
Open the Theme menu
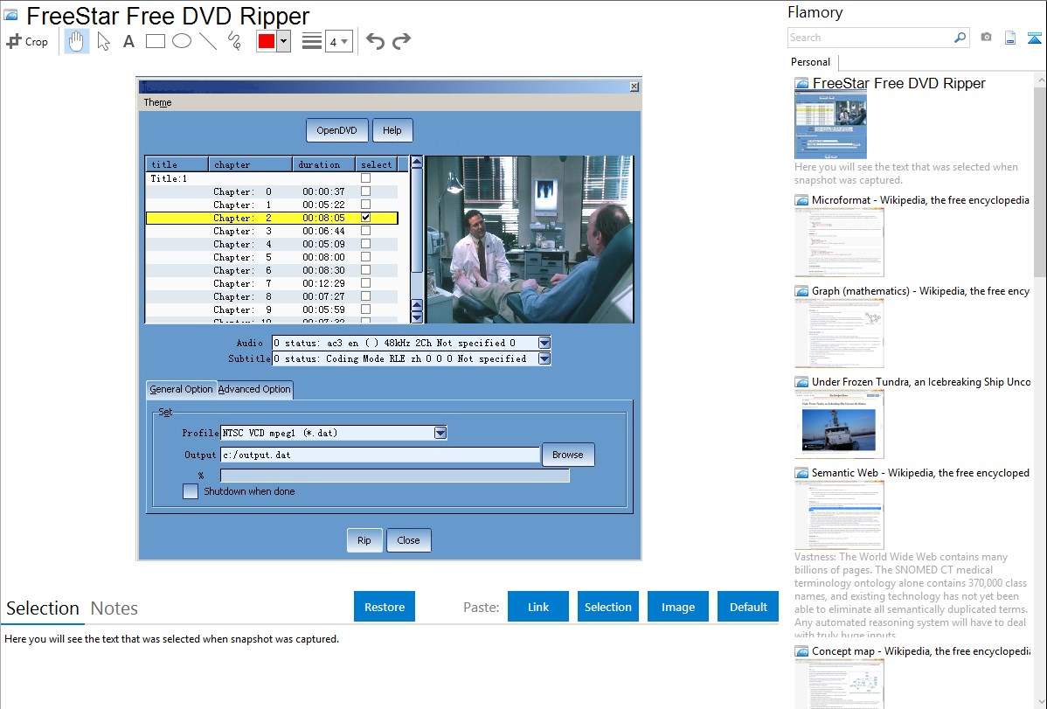coord(157,102)
